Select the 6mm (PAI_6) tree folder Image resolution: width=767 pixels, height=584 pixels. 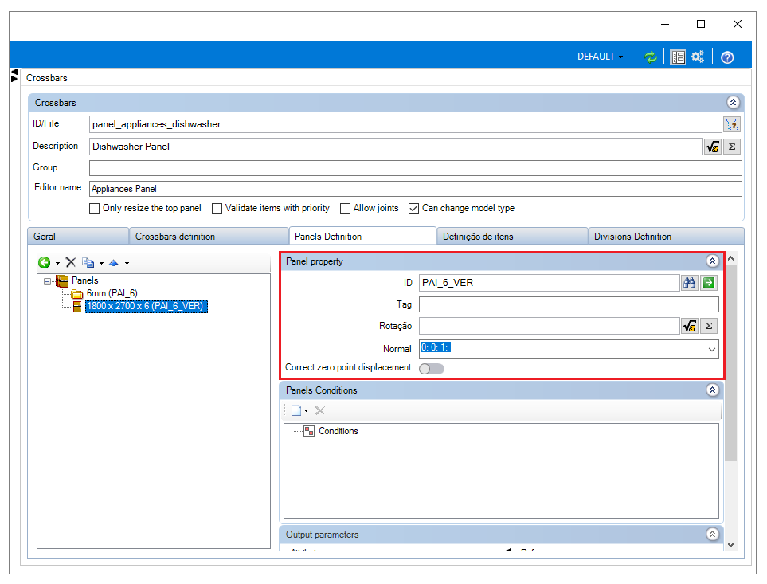pos(112,293)
